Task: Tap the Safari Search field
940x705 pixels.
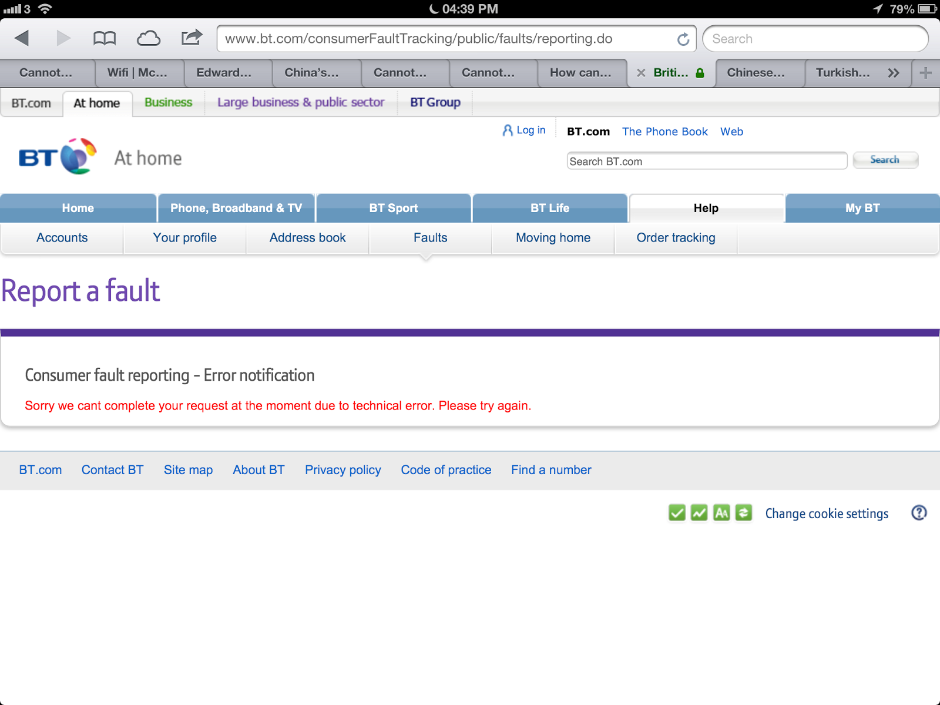Action: 815,39
